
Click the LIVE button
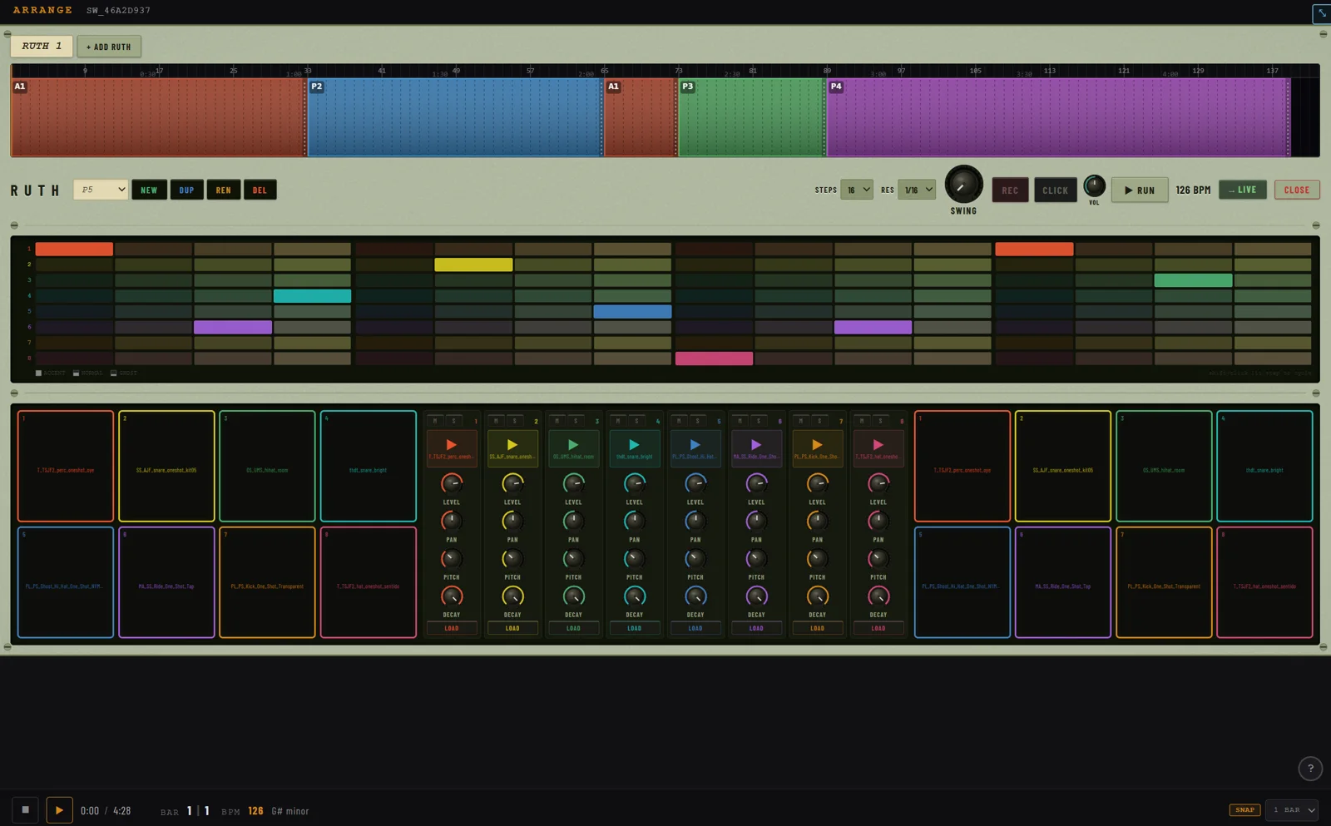(1243, 190)
